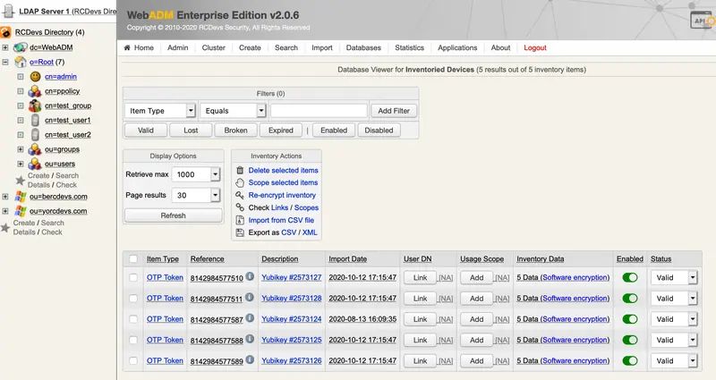The width and height of the screenshot is (716, 380).
Task: Tick the select-all checkbox in table header
Action: (133, 258)
